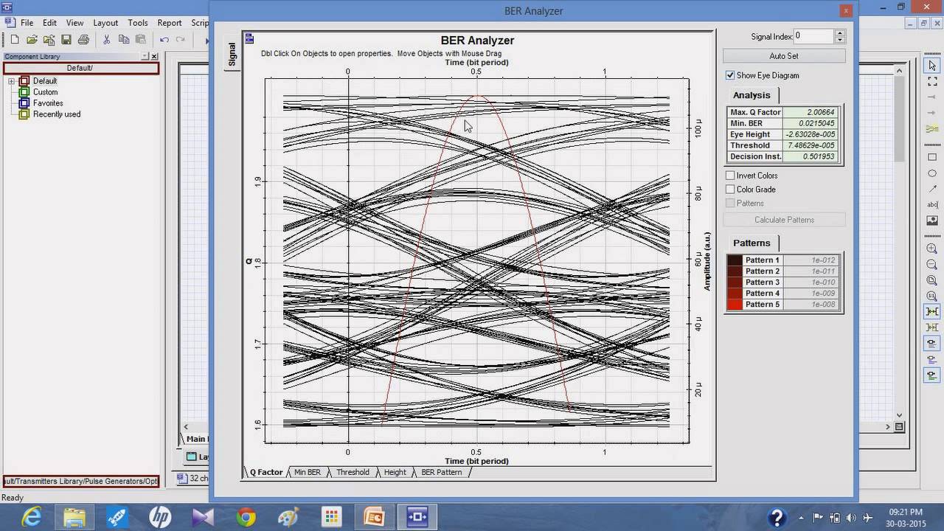944x531 pixels.
Task: Open the File menu
Action: tap(27, 23)
